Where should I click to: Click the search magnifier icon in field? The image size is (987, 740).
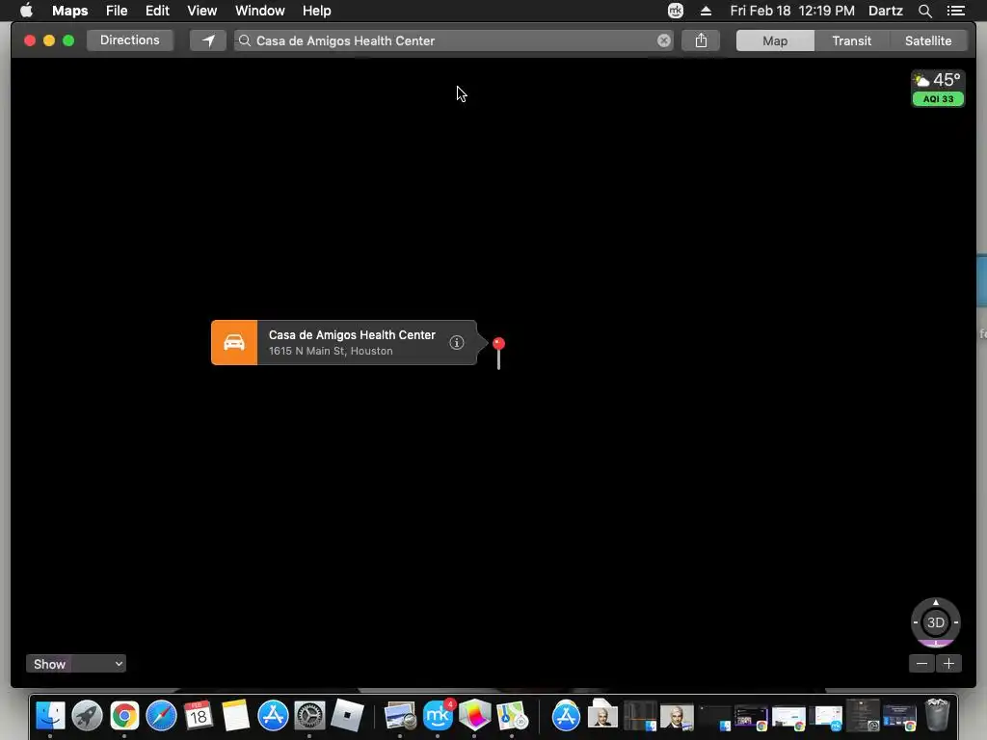pos(244,40)
